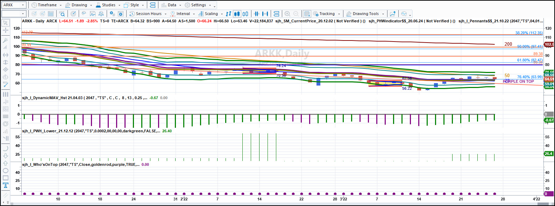Click the chart image icon in second toolbar
The width and height of the screenshot is (555, 206).
[x=93, y=14]
